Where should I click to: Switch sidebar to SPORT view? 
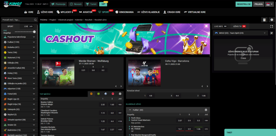click(10, 26)
